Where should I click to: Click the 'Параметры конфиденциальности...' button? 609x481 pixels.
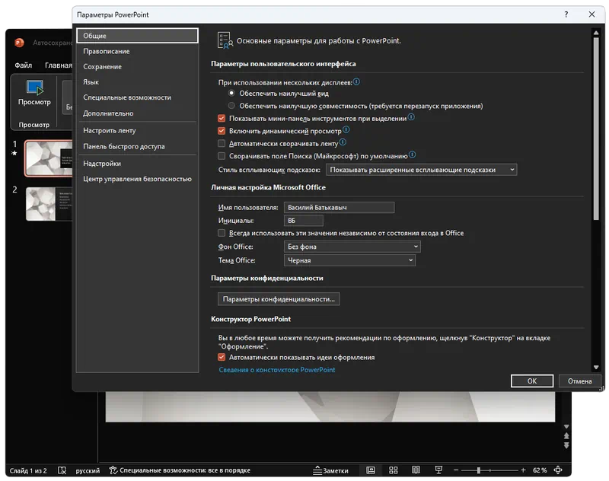click(278, 299)
